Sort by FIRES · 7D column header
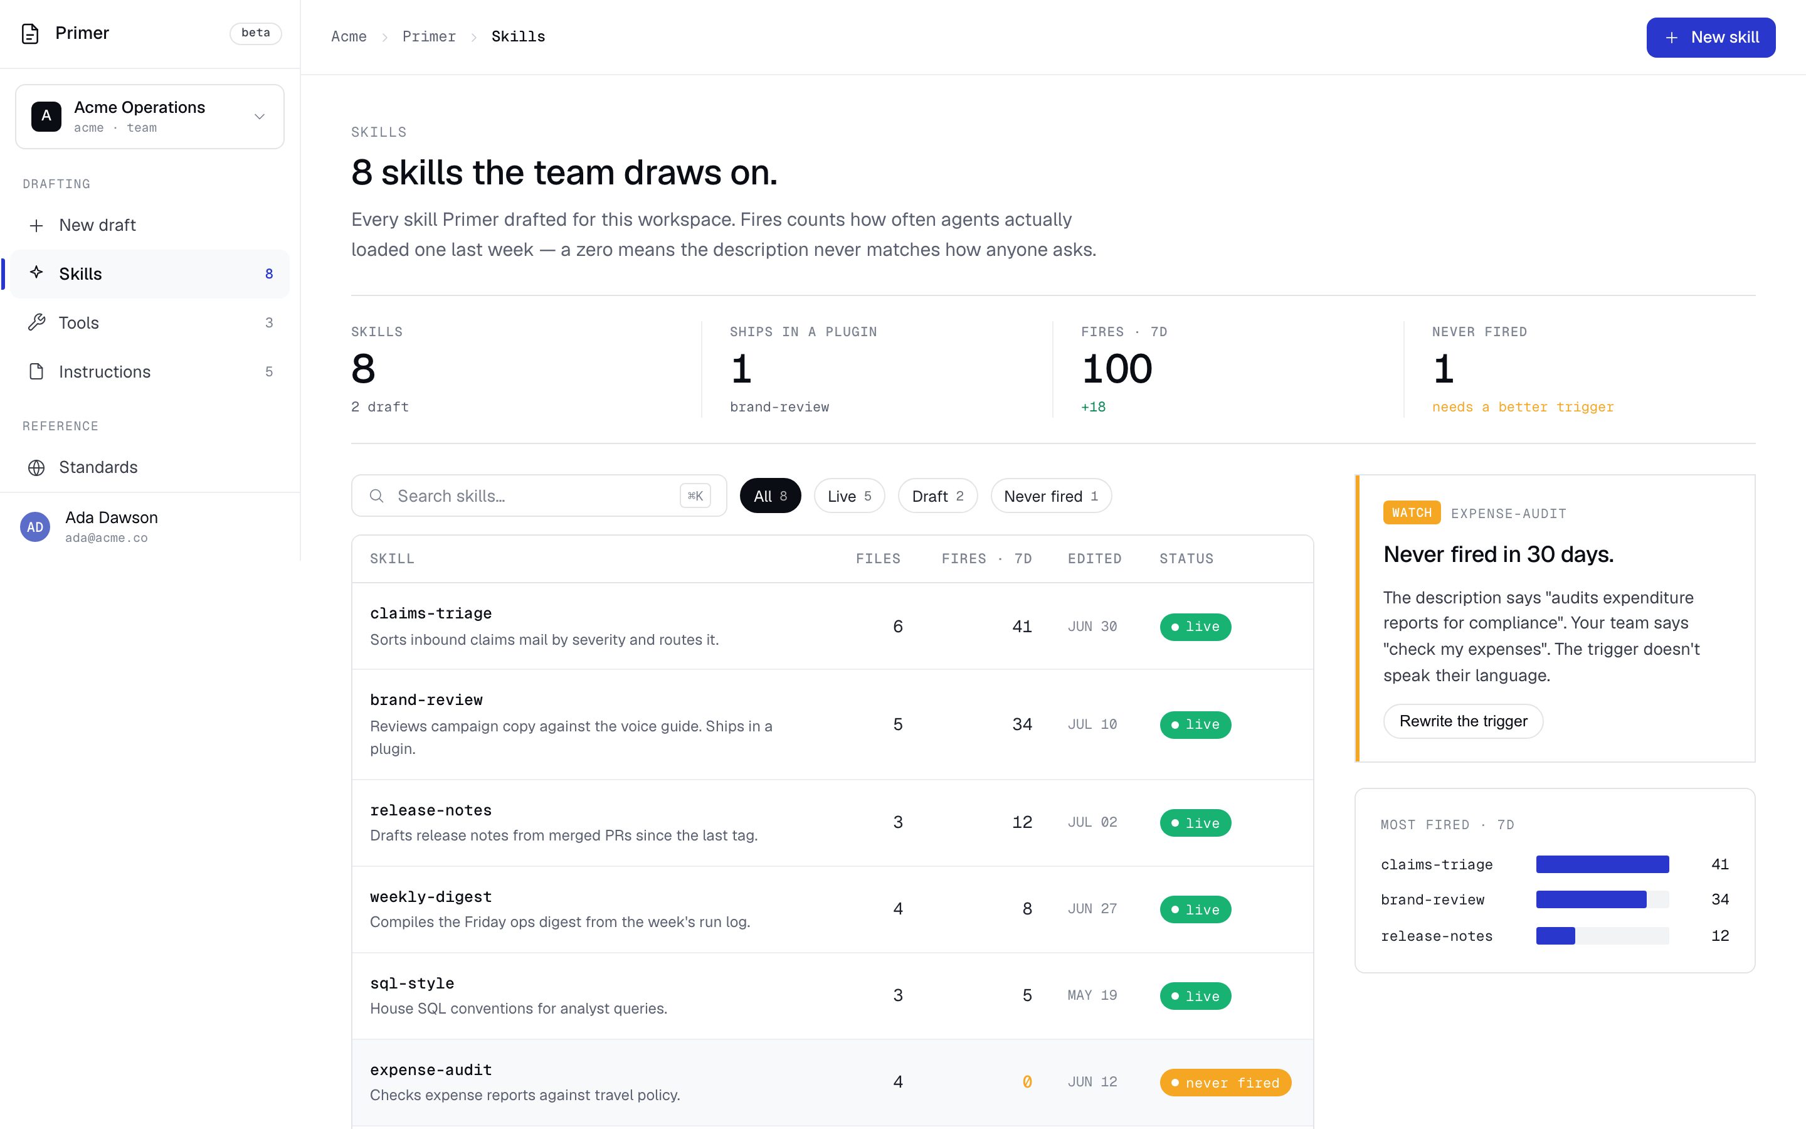Viewport: 1806px width, 1129px height. [986, 558]
